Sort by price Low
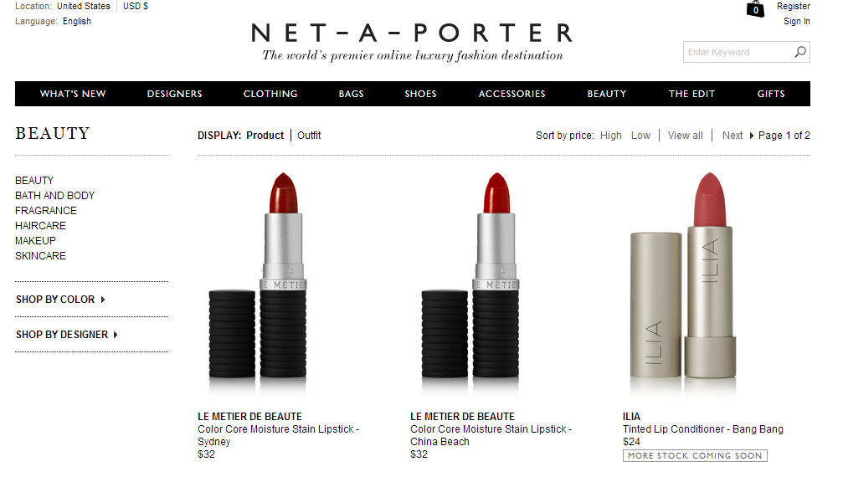The width and height of the screenshot is (843, 477). [640, 136]
